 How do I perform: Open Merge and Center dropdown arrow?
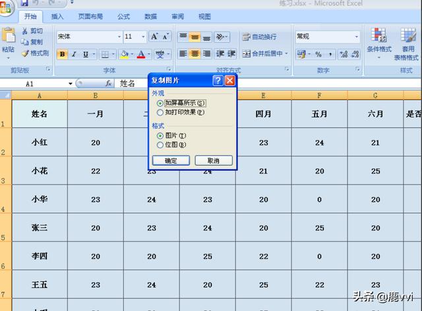click(286, 54)
